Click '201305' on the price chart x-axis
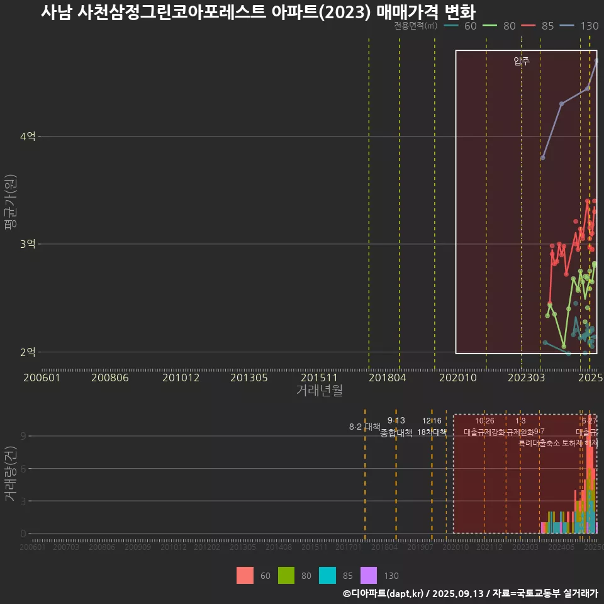This screenshot has height=604, width=604. (x=249, y=377)
